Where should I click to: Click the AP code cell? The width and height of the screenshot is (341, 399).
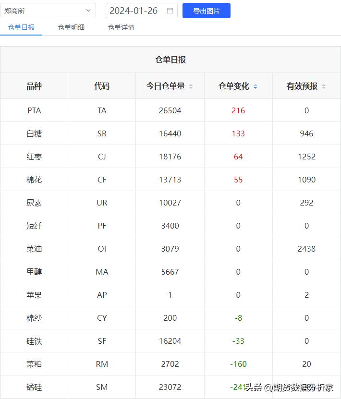click(x=102, y=295)
